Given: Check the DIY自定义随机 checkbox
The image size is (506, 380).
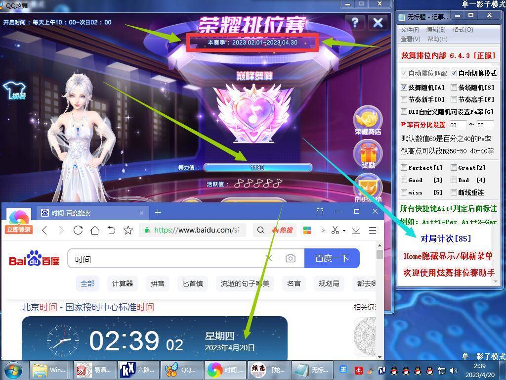Looking at the screenshot, I should [x=404, y=112].
